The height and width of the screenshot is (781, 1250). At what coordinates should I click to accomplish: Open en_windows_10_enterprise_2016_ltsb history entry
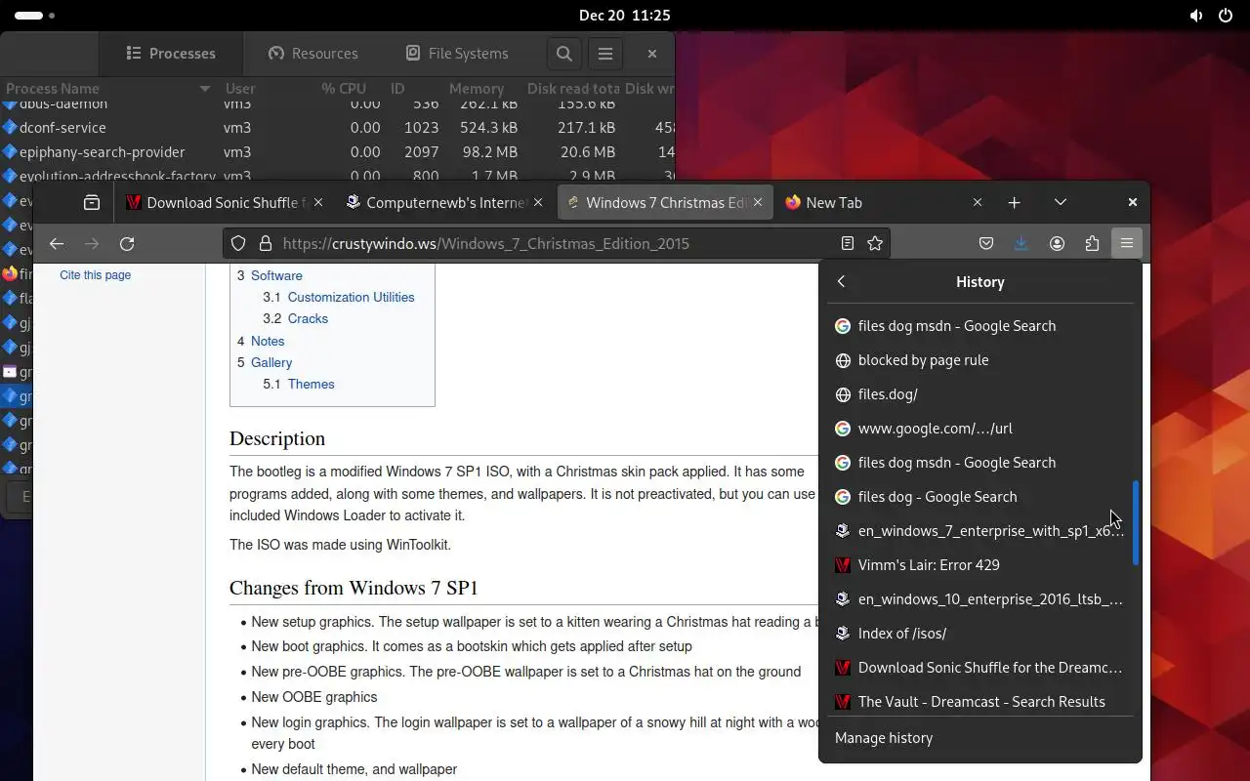980,599
